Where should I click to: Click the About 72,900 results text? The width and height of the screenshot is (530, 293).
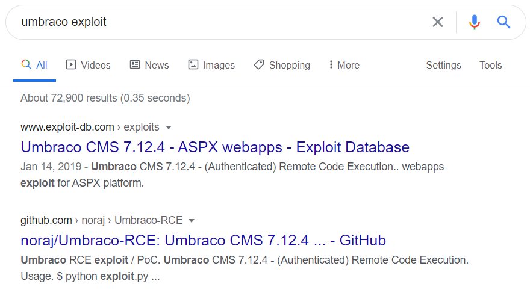(105, 97)
